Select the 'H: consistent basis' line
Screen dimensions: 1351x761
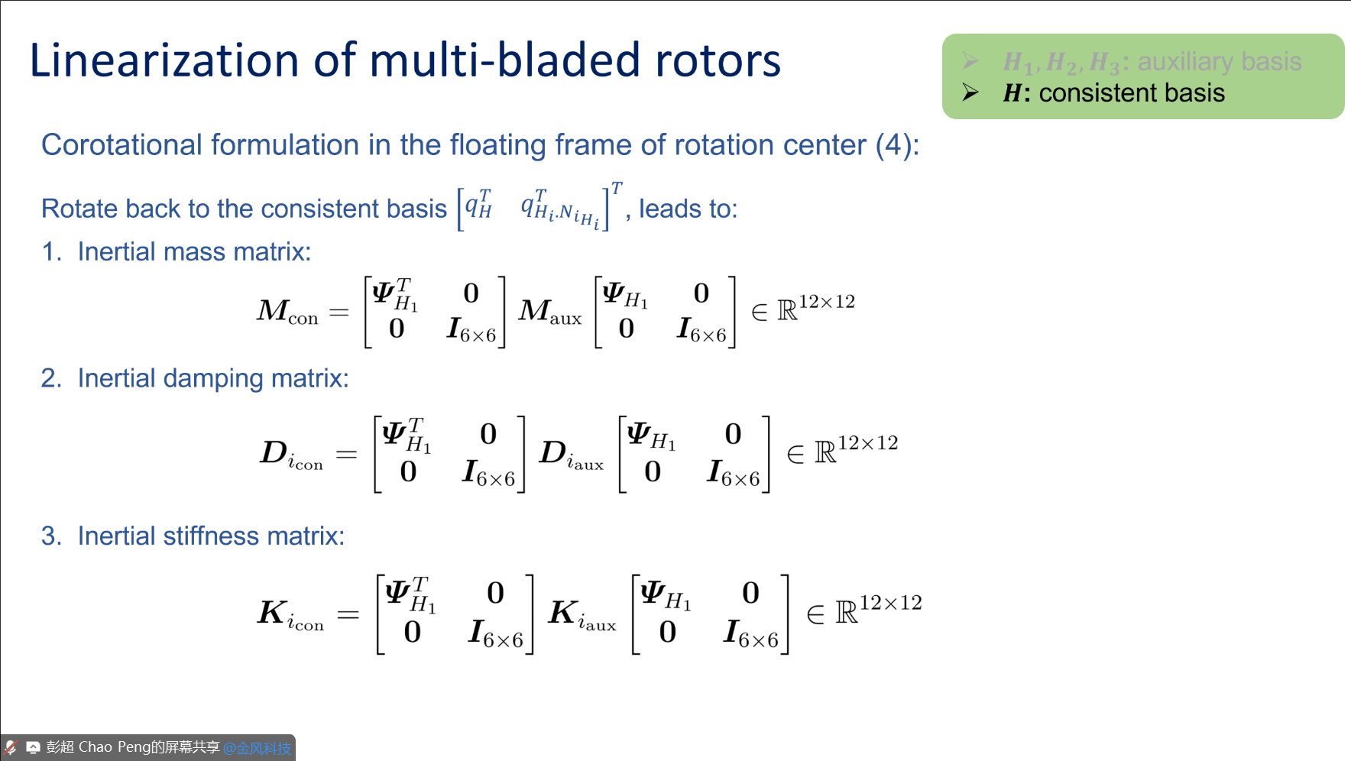(x=1113, y=93)
